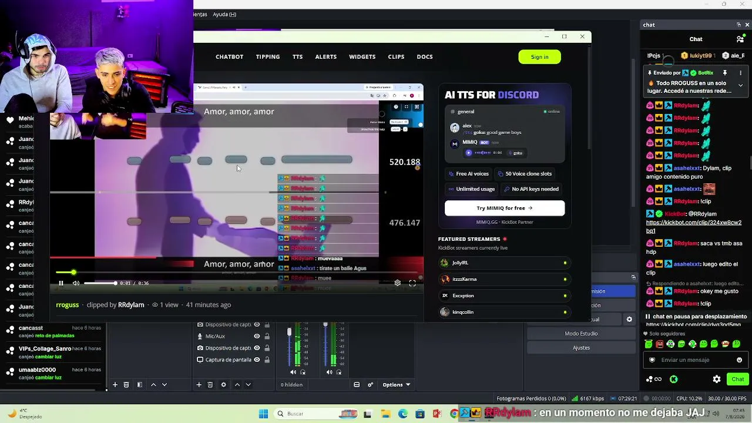The image size is (752, 423).
Task: Open source properties gear in OBS
Action: click(223, 385)
